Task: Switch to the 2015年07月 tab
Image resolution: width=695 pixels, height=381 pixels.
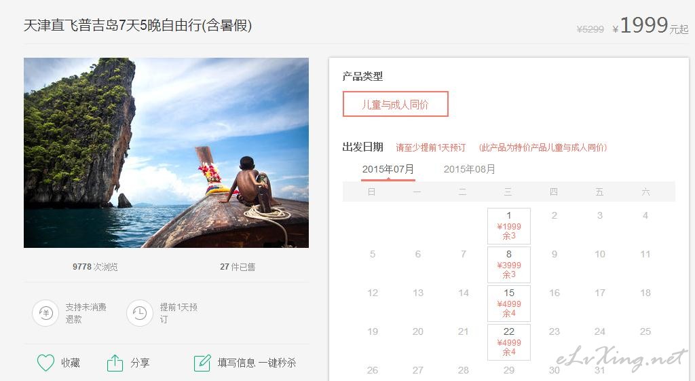Action: click(x=388, y=169)
